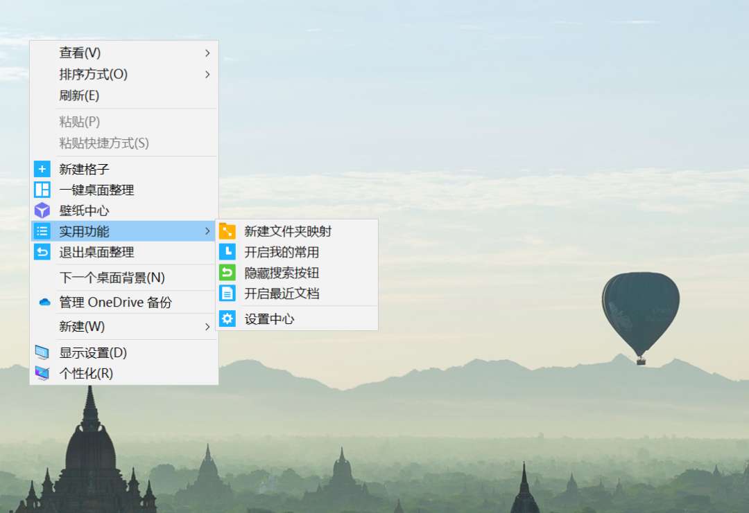Viewport: 749px width, 513px height.
Task: Enable 开启我的常用 in the submenu
Action: click(297, 252)
